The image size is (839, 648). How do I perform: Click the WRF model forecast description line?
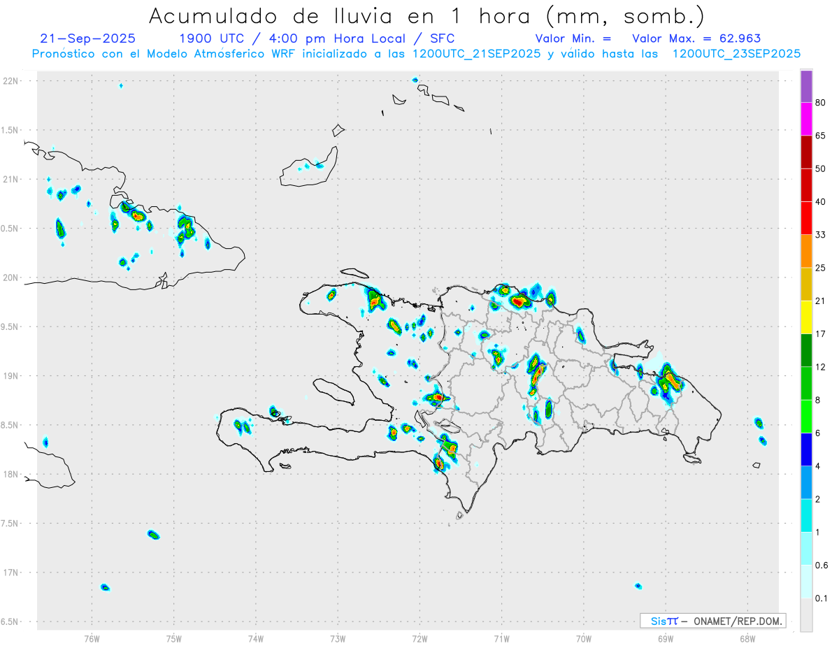coord(416,54)
